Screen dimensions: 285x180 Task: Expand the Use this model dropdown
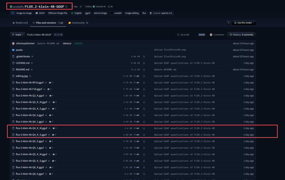click(244, 23)
